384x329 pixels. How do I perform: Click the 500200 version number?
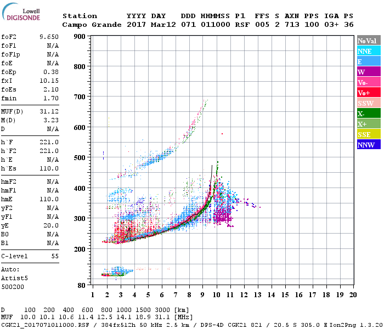click(x=13, y=287)
